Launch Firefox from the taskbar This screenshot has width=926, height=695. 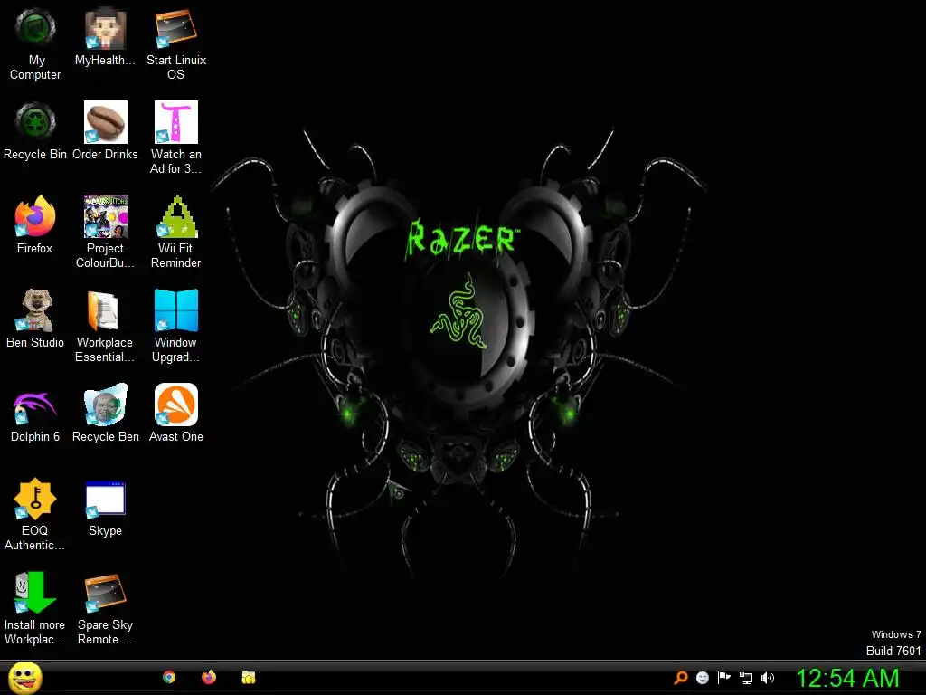click(x=209, y=677)
